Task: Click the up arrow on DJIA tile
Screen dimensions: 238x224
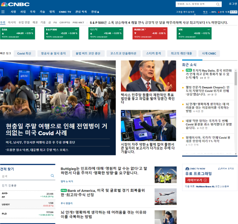Action: click(3, 33)
